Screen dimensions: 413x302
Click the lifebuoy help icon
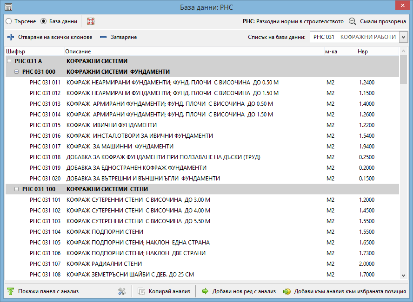tap(91, 21)
